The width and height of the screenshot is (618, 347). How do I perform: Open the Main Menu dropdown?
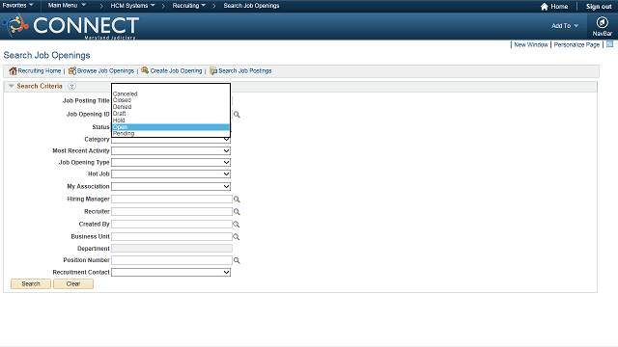pos(67,6)
